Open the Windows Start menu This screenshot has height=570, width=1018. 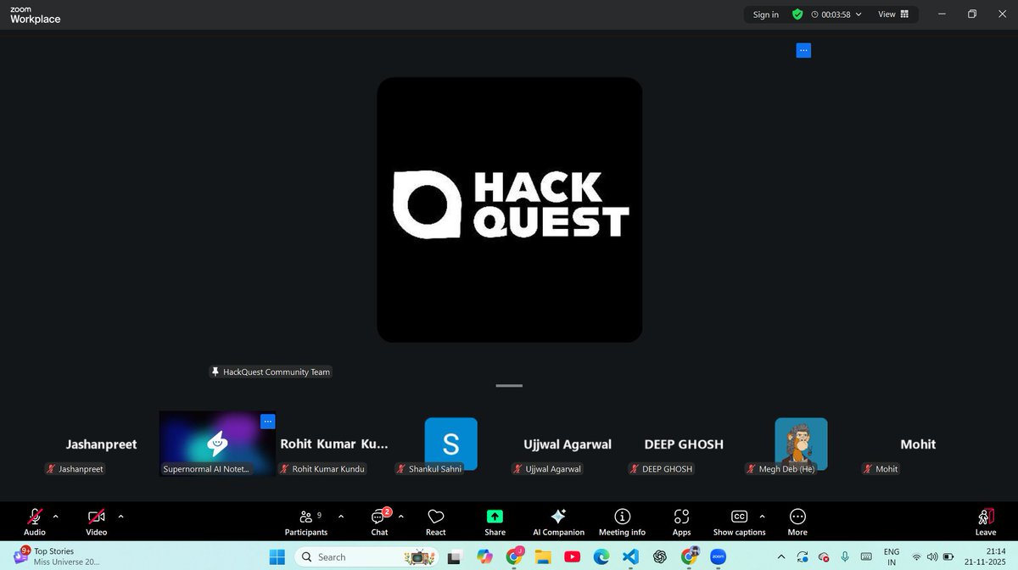point(277,556)
